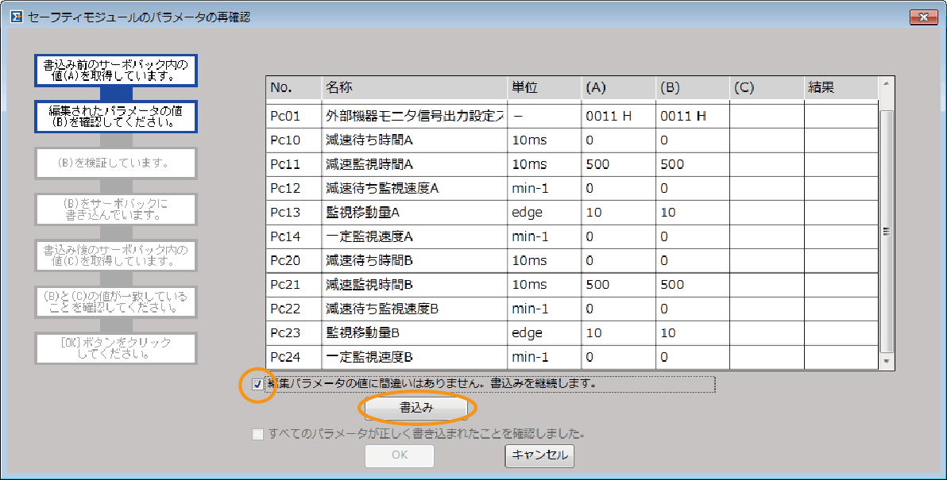The width and height of the screenshot is (947, 480).
Task: Click the table's vertical scrollbar thumb
Action: tap(887, 230)
